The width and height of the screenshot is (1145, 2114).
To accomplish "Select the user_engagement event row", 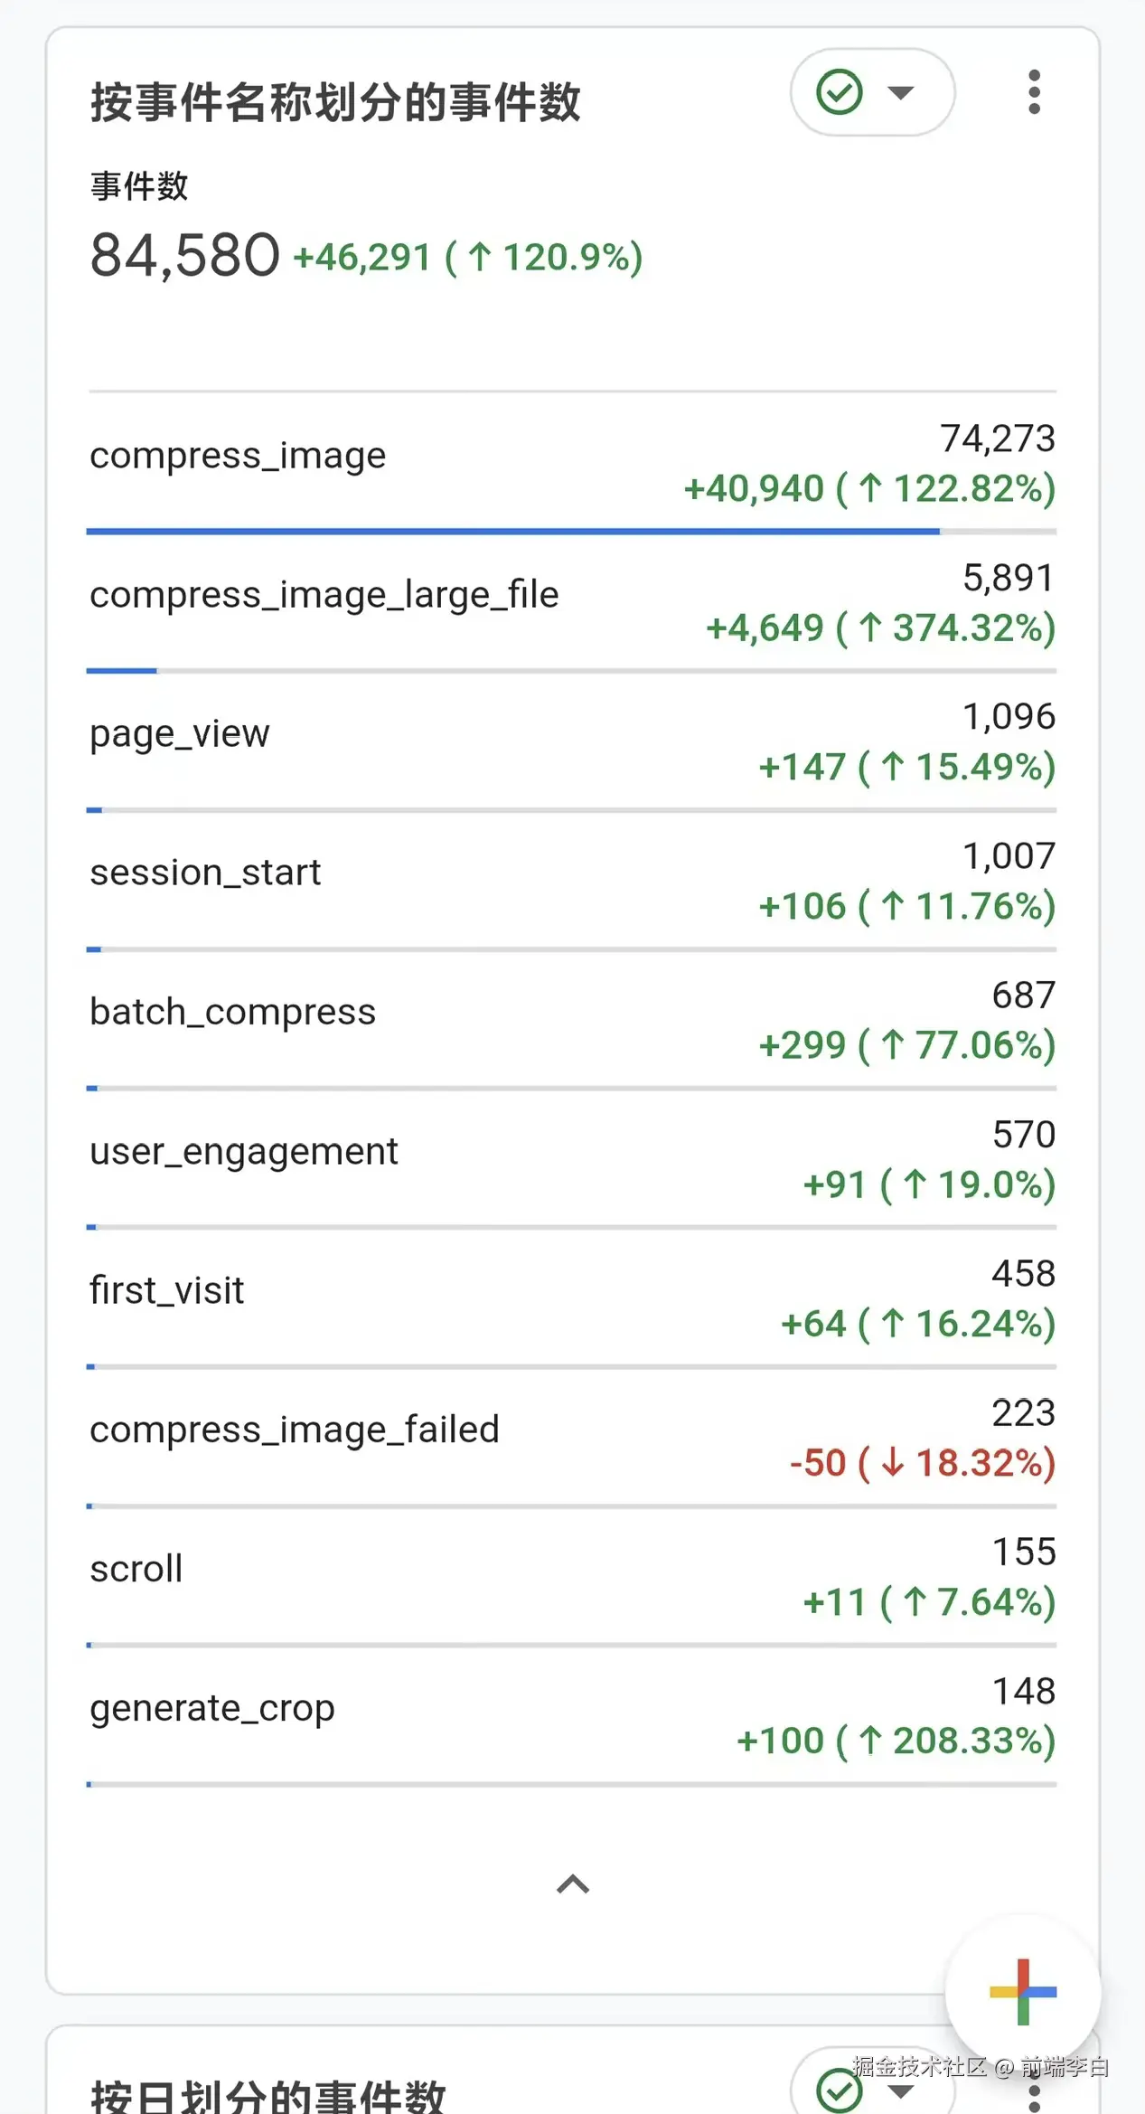I will tap(244, 1151).
